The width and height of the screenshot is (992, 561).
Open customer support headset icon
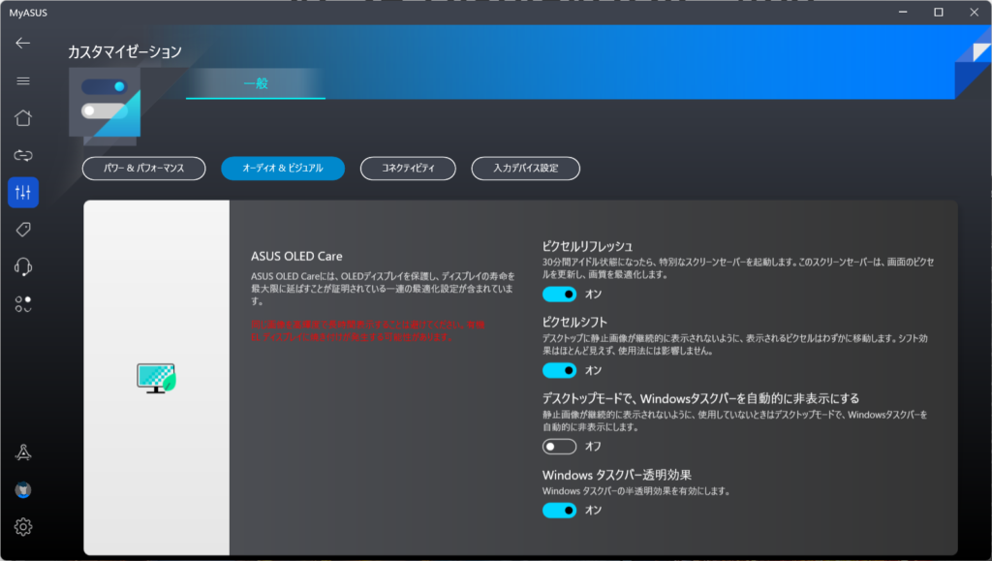23,266
